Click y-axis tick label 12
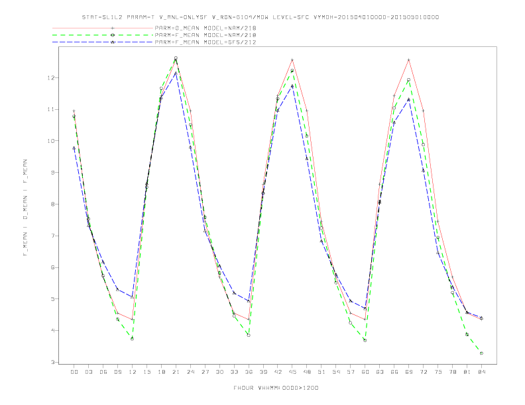 51,77
